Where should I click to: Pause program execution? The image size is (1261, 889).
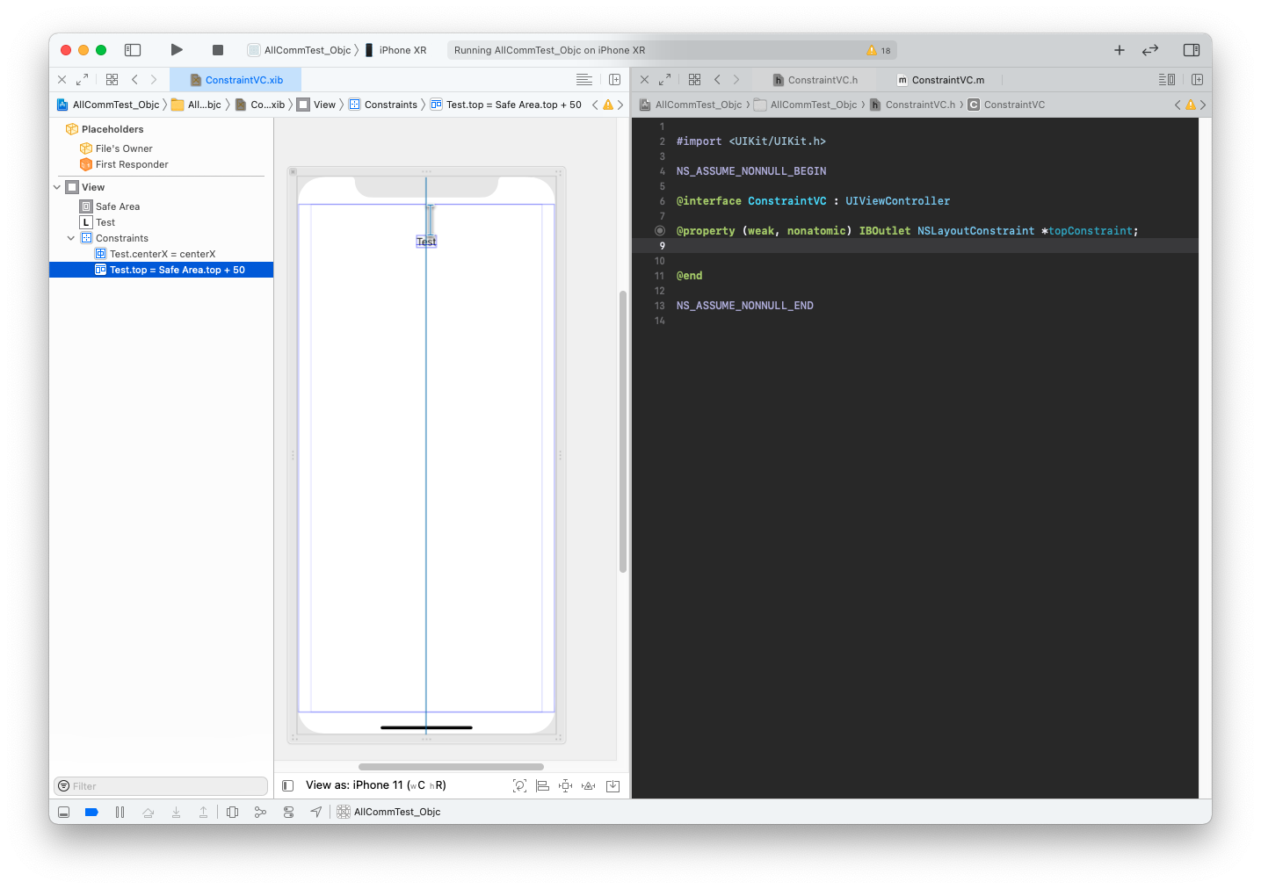pyautogui.click(x=120, y=813)
